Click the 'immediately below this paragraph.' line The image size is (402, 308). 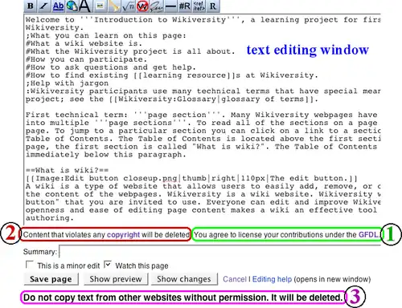(106, 155)
